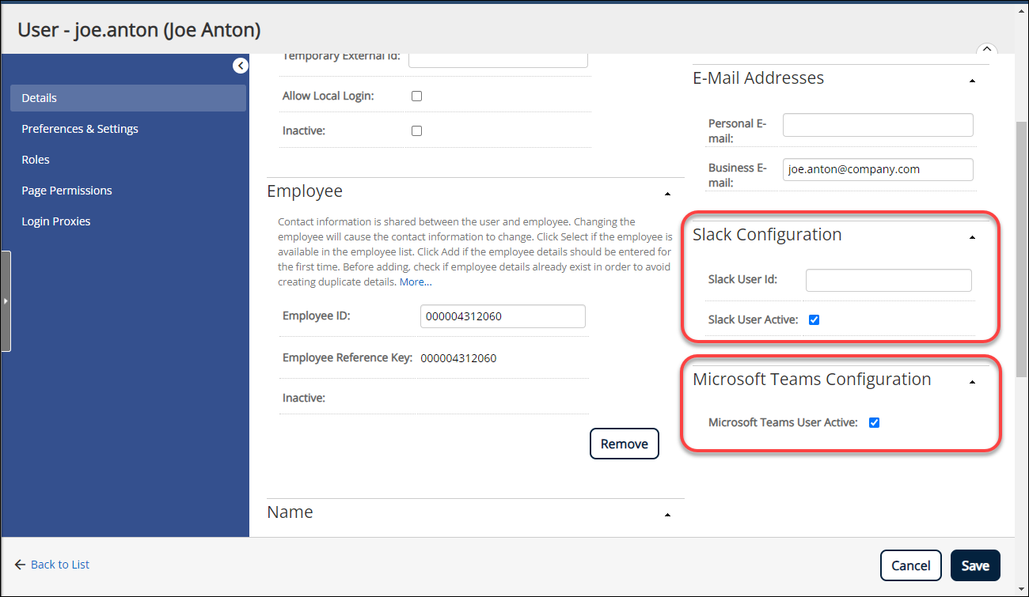The width and height of the screenshot is (1029, 597).
Task: Click the Business E-mail field
Action: pyautogui.click(x=878, y=169)
